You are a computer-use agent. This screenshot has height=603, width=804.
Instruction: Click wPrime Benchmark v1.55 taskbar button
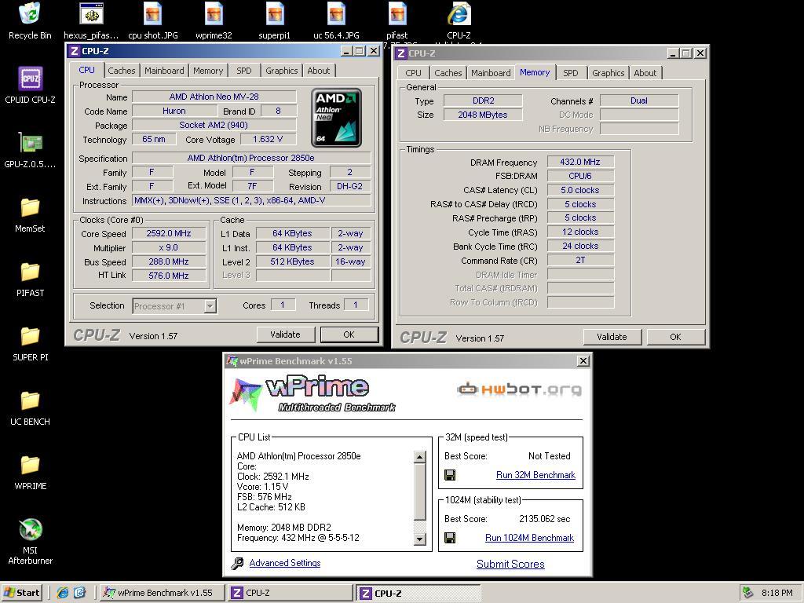162,593
